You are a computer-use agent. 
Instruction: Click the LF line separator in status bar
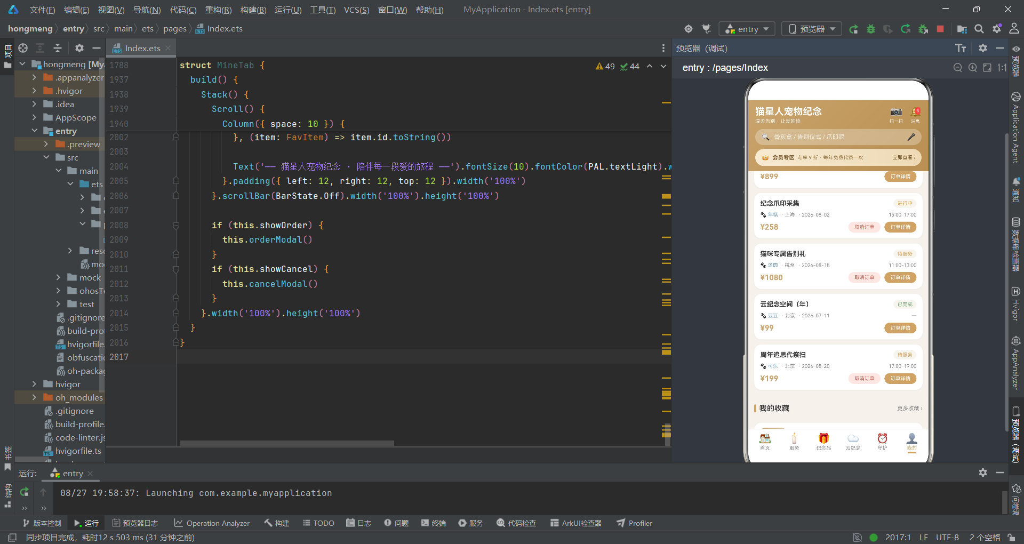click(924, 537)
